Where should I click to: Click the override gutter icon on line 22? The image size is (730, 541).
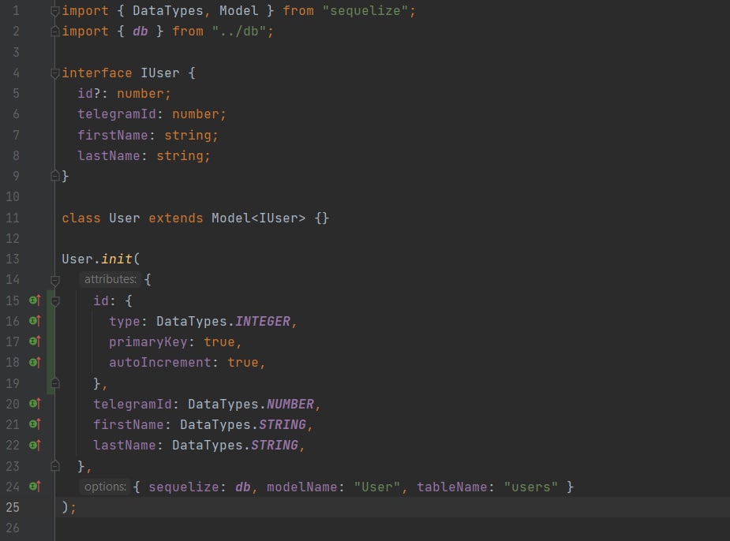35,445
